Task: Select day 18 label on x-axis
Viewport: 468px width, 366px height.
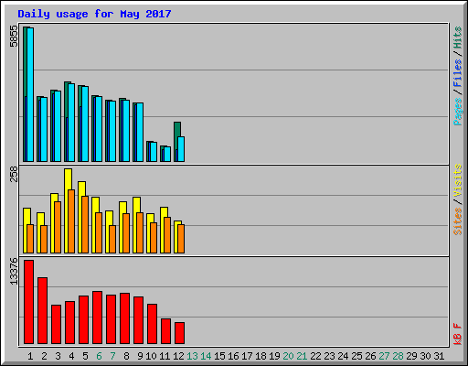Action: click(261, 356)
